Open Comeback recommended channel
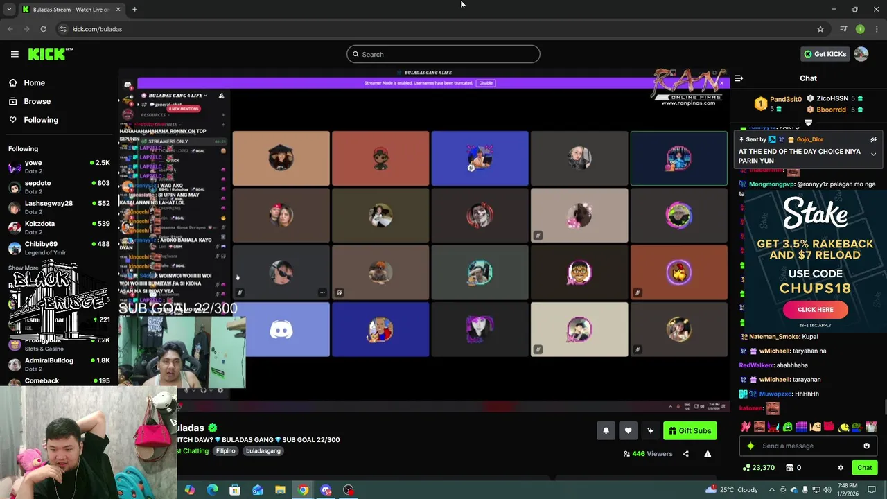The height and width of the screenshot is (499, 887). [59, 380]
